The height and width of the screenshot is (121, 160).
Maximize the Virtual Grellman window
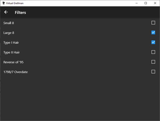point(146,3)
